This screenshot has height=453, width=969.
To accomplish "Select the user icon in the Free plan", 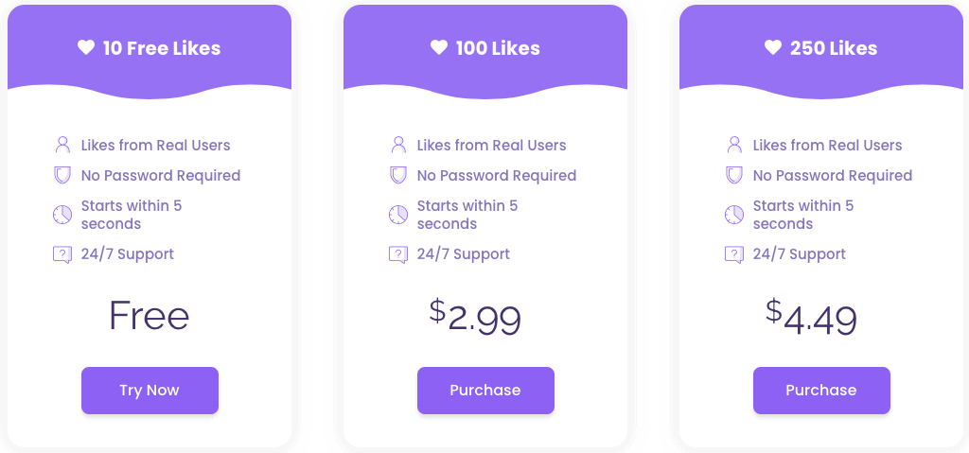I will (x=62, y=146).
